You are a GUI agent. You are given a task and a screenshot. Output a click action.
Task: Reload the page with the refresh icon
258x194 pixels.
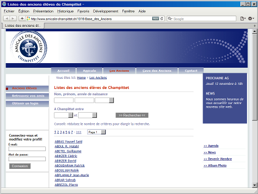point(162,19)
